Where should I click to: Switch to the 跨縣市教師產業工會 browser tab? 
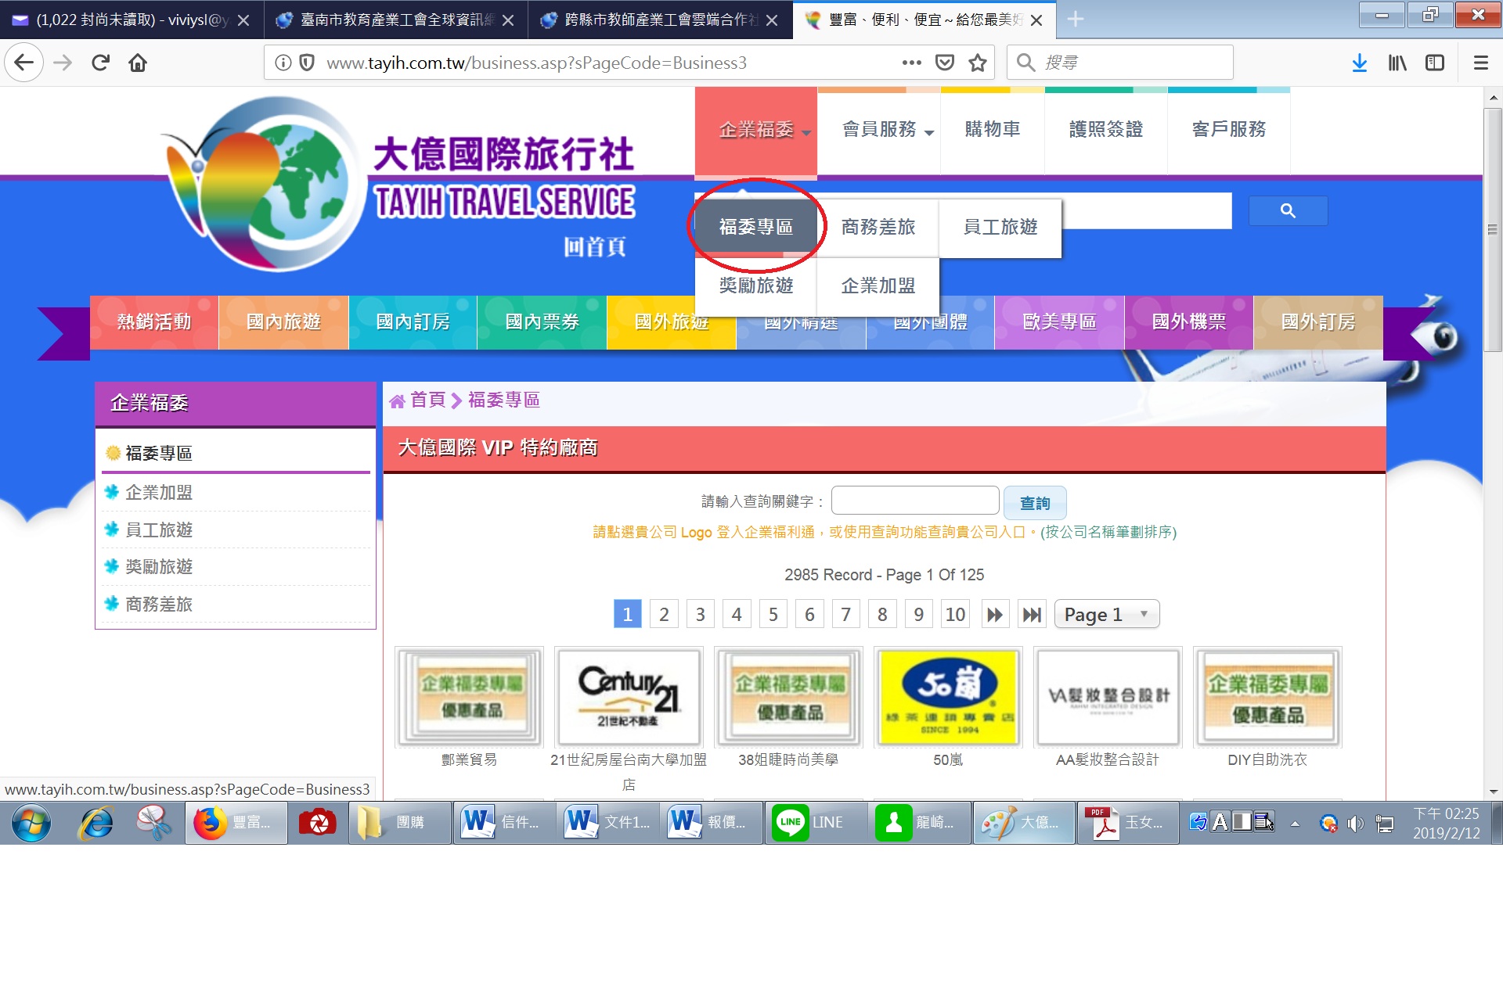[x=659, y=20]
